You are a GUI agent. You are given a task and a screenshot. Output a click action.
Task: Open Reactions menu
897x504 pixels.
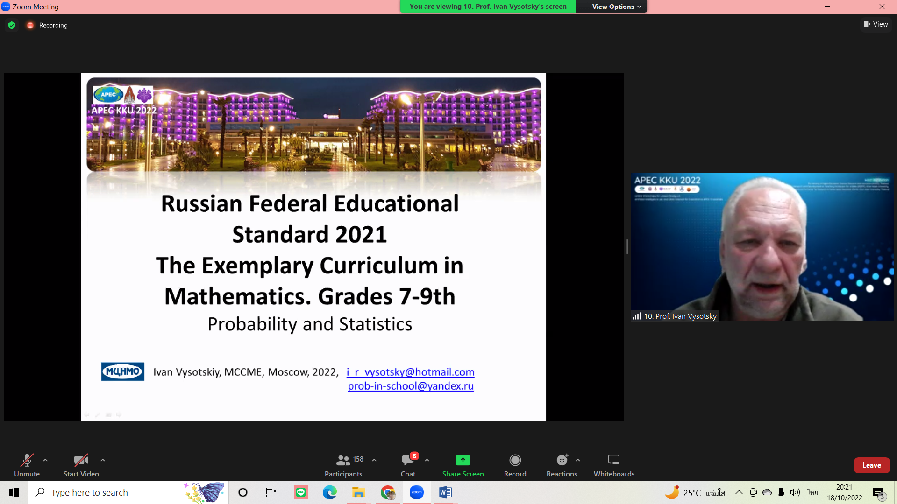(x=562, y=465)
